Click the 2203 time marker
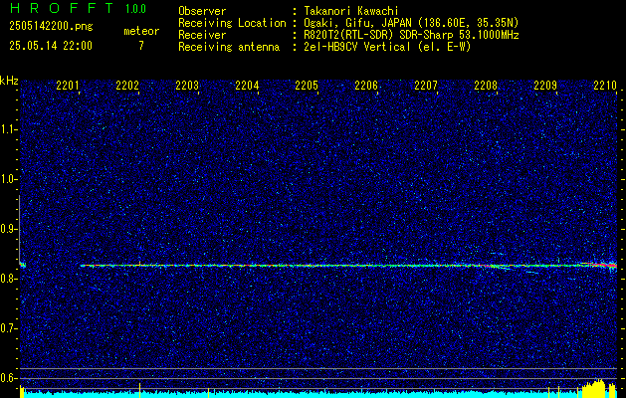The image size is (626, 398). [x=187, y=85]
